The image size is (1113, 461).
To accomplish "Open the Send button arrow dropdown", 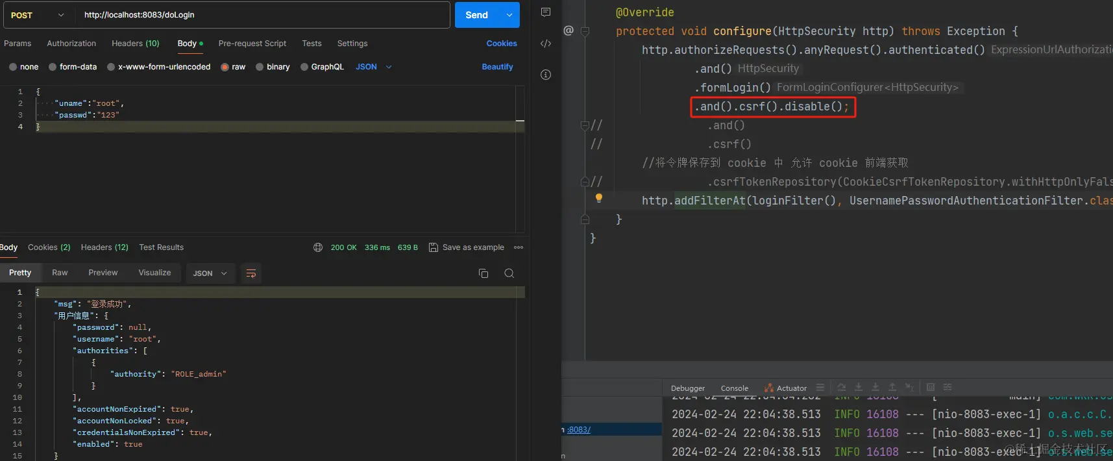I will point(509,15).
